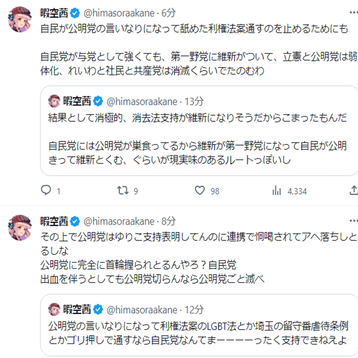Open the 8分 timestamp link
This screenshot has width=358, height=358.
tap(169, 221)
